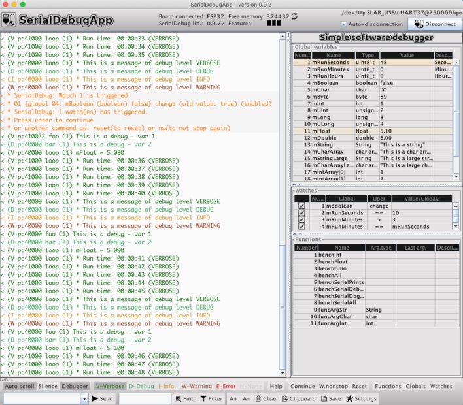This screenshot has height=405, width=463.
Task: Click the Send arrow button
Action: tap(101, 398)
